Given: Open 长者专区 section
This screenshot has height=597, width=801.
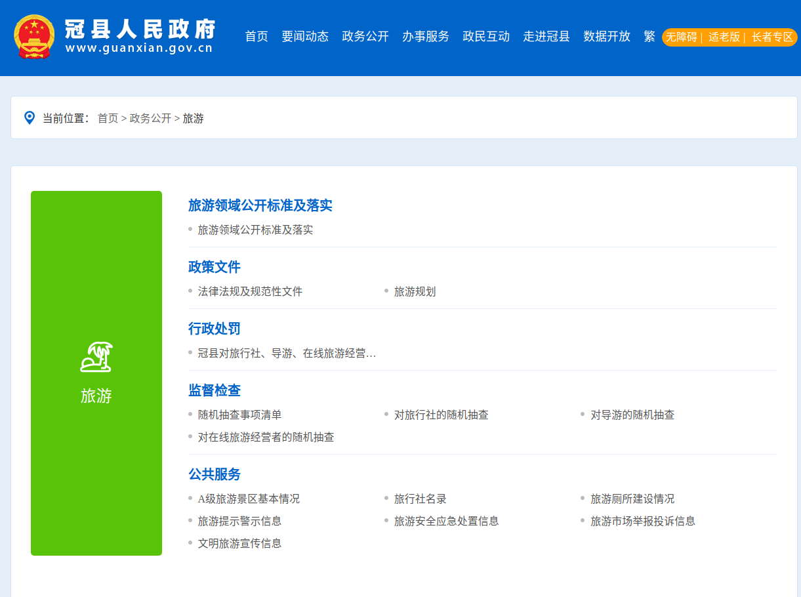Looking at the screenshot, I should (772, 37).
